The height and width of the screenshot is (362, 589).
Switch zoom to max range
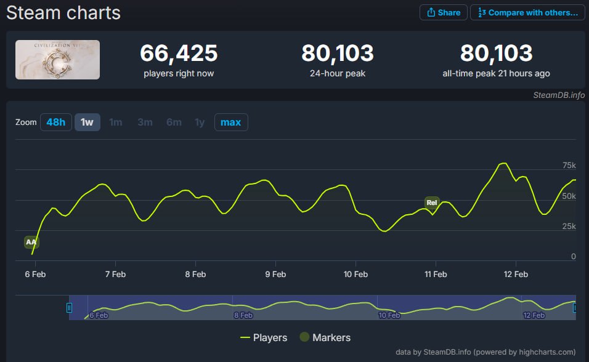[x=230, y=122]
